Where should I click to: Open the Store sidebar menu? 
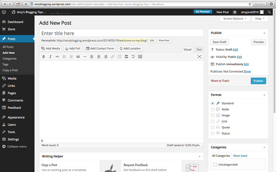(17, 29)
